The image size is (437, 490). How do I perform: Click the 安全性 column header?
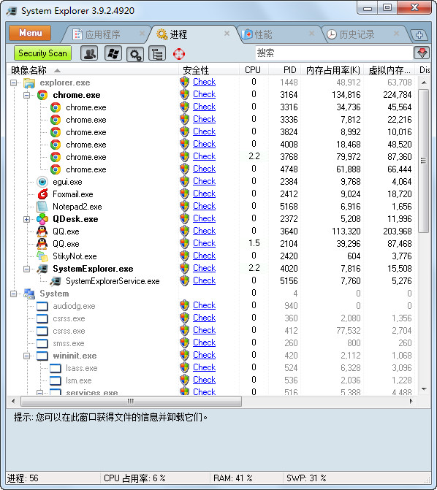(x=209, y=70)
